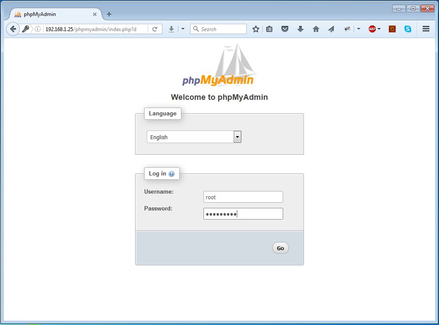Viewport: 439px width, 325px height.
Task: Click the saved-login key icon in address bar
Action: pyautogui.click(x=26, y=29)
